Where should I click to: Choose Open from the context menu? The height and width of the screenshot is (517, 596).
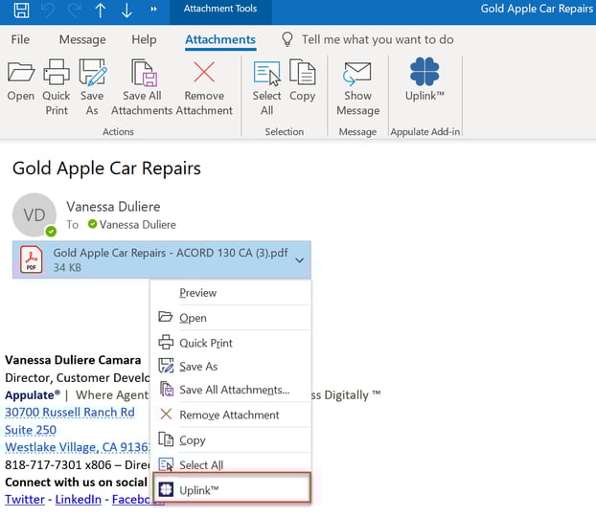[231, 318]
